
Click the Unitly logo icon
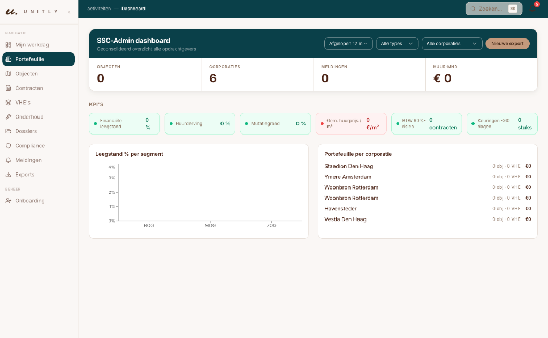(x=11, y=12)
